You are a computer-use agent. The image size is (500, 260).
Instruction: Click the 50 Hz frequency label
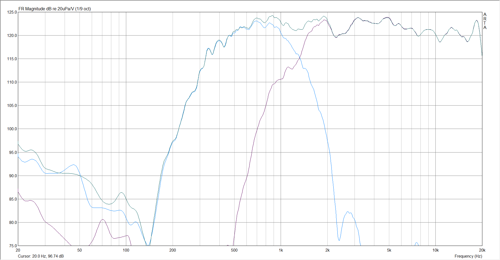tap(80, 250)
